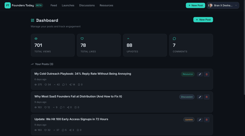This screenshot has height=136, width=245.
Task: Click New Post button beside Dashboard heading
Action: point(203,20)
